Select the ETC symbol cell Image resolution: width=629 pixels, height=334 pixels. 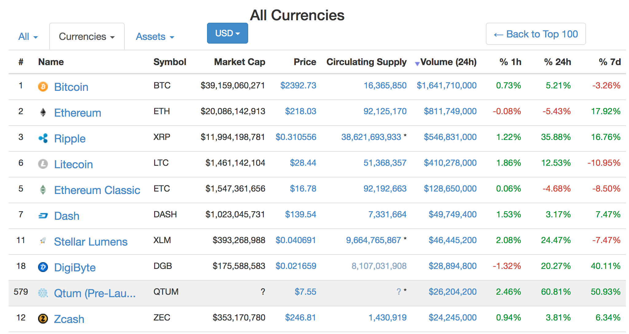pos(162,188)
